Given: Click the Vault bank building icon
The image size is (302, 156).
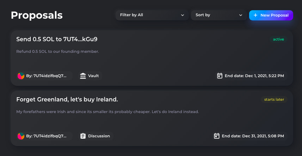Looking at the screenshot, I should tap(83, 76).
